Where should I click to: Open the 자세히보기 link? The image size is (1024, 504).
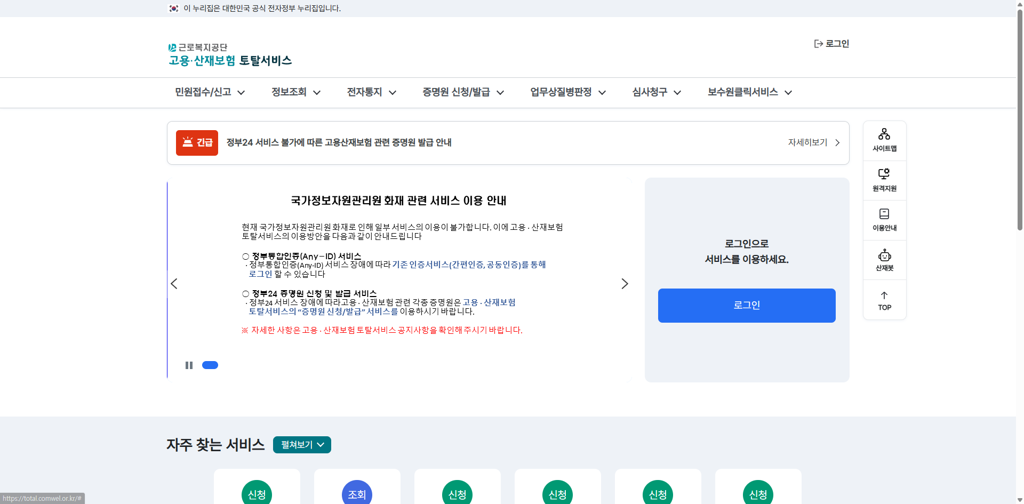[806, 142]
